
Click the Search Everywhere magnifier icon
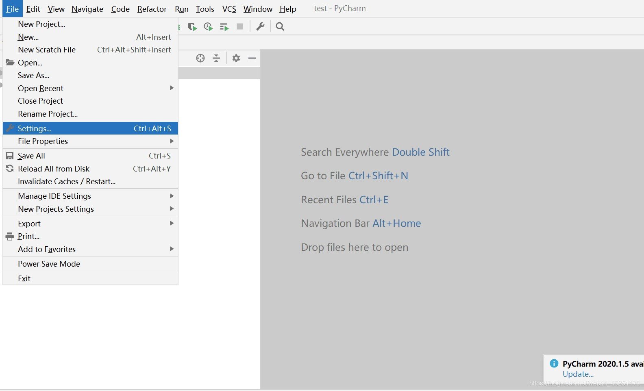[280, 26]
